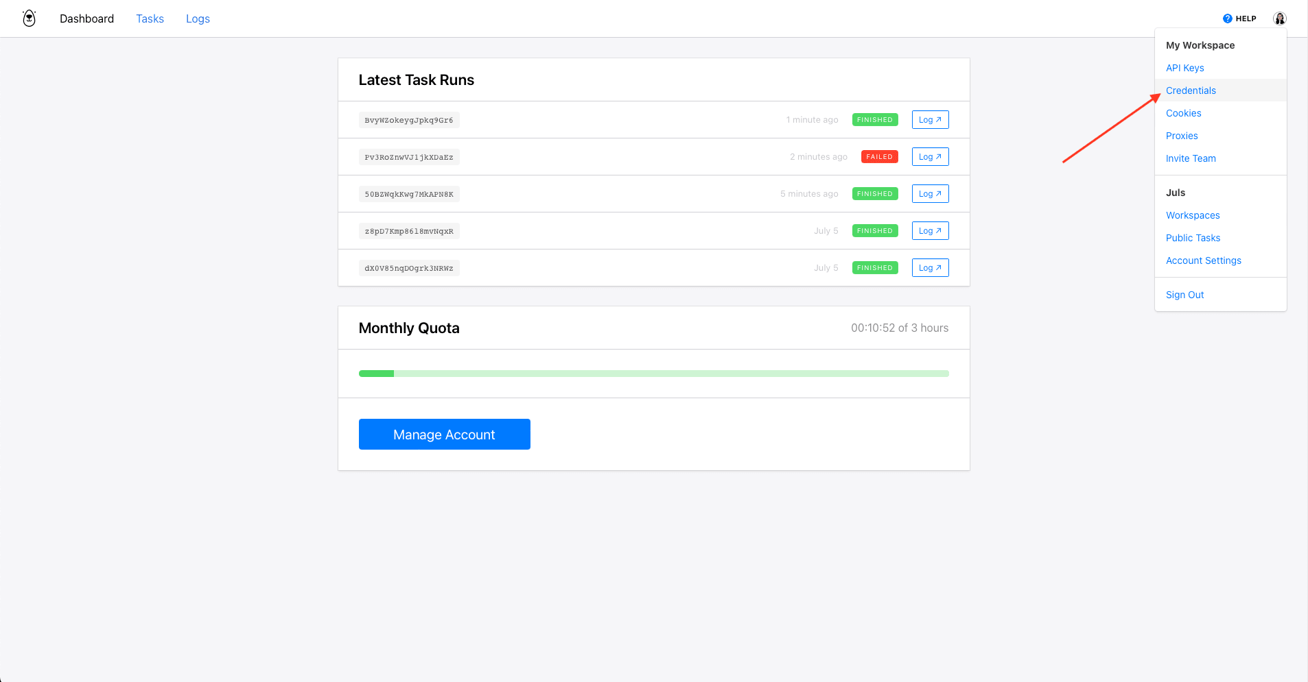Click the Monthly Quota progress bar
This screenshot has width=1308, height=682.
(653, 374)
